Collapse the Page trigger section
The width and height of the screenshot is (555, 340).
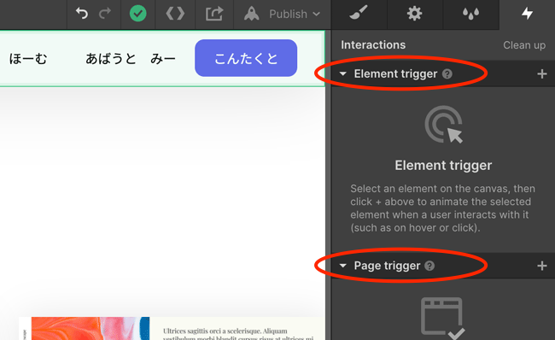click(x=342, y=266)
